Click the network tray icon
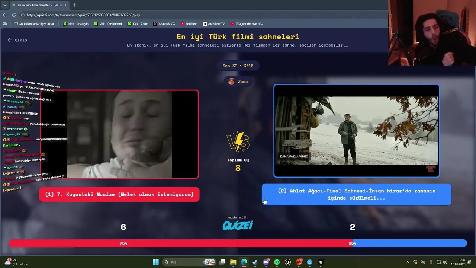 pos(439,262)
